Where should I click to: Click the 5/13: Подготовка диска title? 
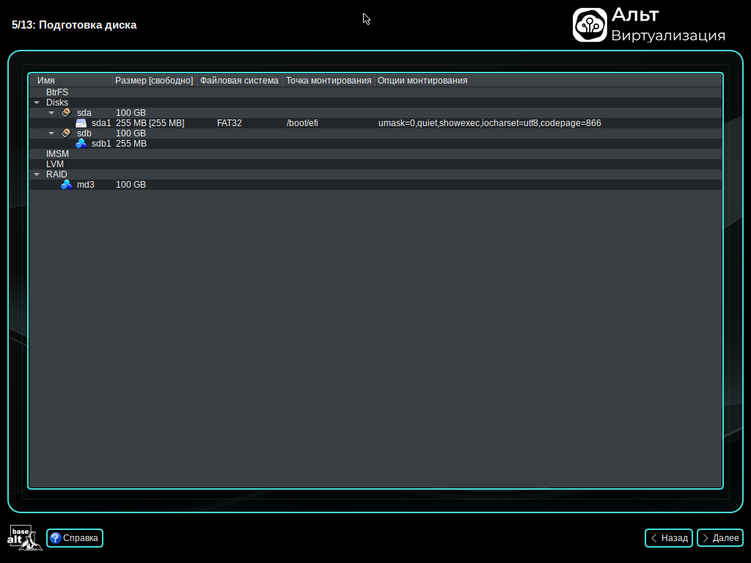pos(74,25)
